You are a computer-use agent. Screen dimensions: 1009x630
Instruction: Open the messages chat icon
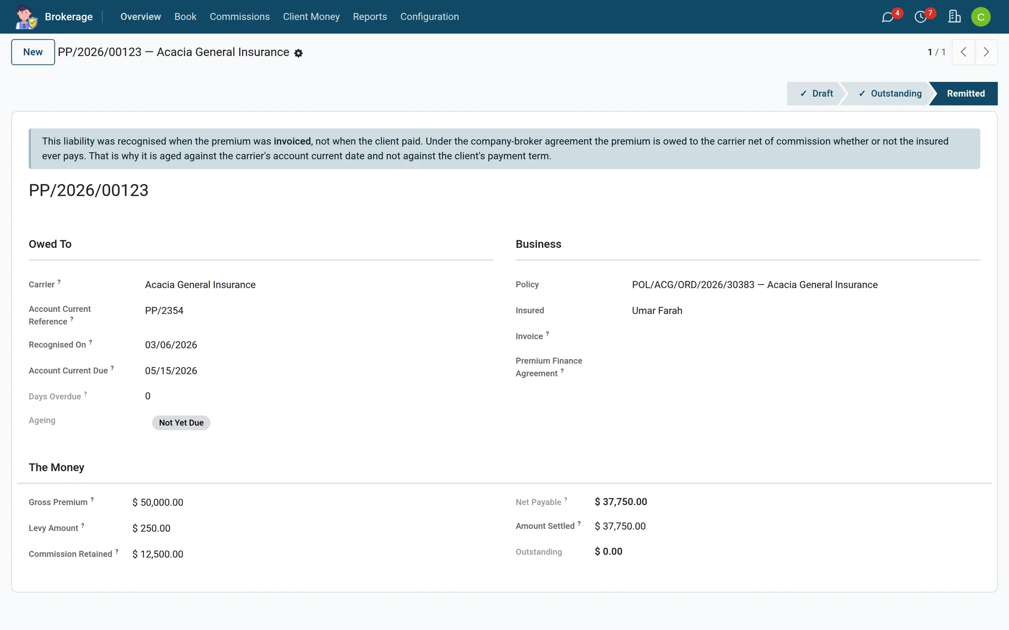(x=888, y=17)
